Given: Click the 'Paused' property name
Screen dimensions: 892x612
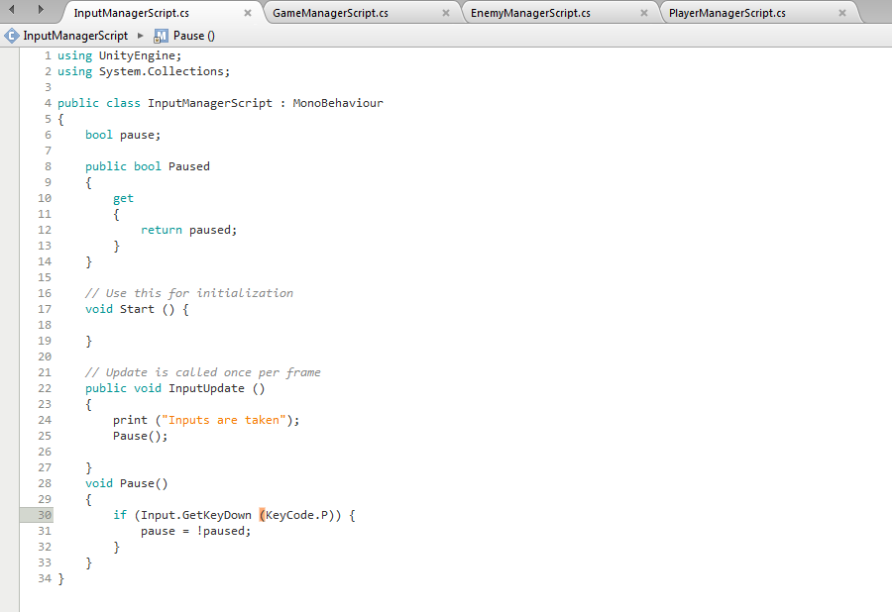Looking at the screenshot, I should (189, 166).
